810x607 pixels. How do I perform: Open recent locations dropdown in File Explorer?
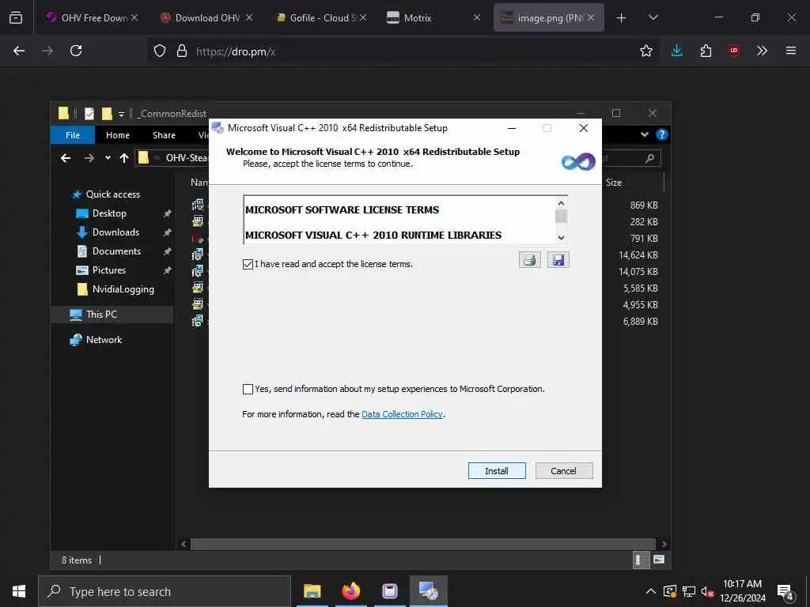108,158
